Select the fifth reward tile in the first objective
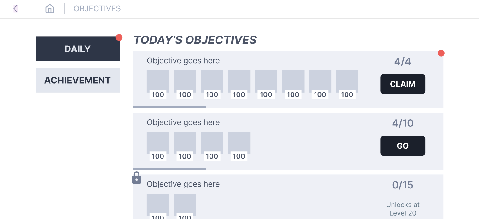This screenshot has height=219, width=479. pos(266,84)
